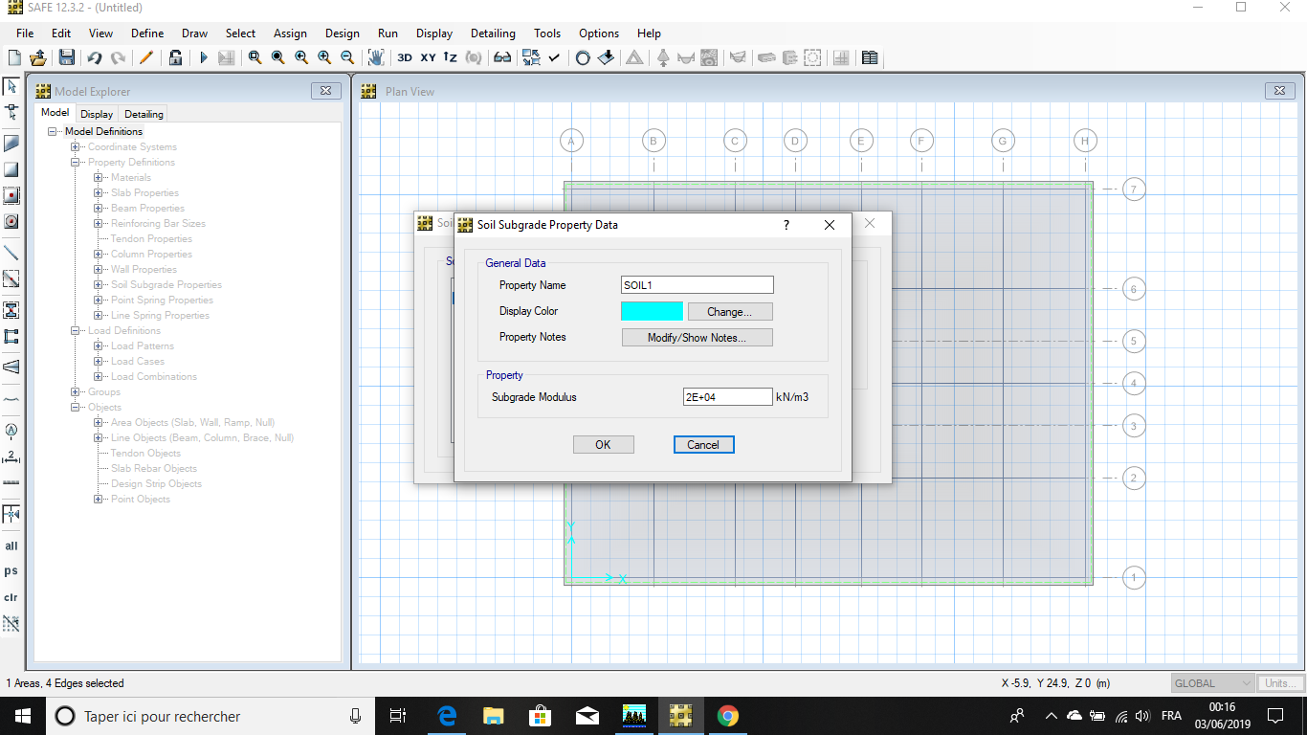This screenshot has height=735, width=1307.
Task: Click the glasses display options icon
Action: tap(502, 57)
